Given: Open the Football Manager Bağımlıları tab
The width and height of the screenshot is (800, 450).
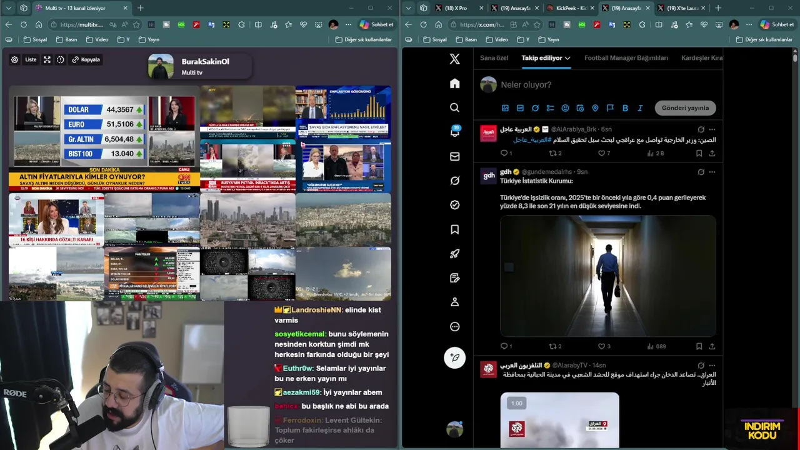Looking at the screenshot, I should [626, 57].
